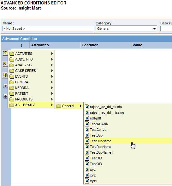Open the PRODUCTS menu entry
The width and height of the screenshot is (172, 186).
coord(31,99)
